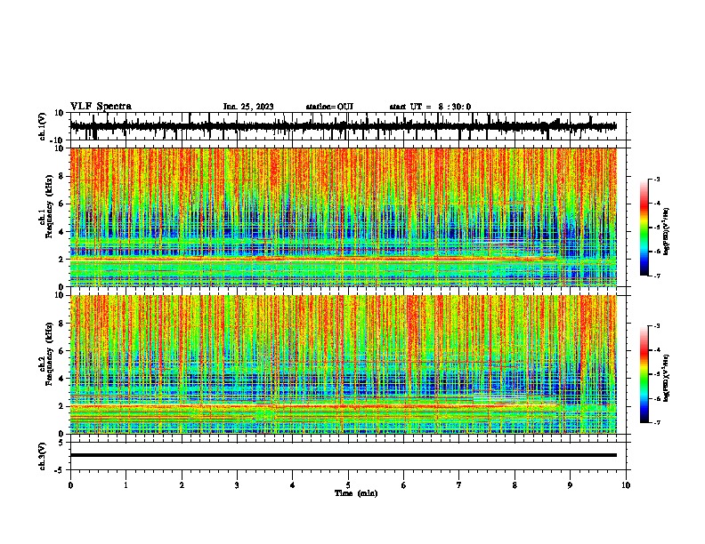Click the time axis tick label "7"
This screenshot has width=705, height=544.
pyautogui.click(x=459, y=485)
